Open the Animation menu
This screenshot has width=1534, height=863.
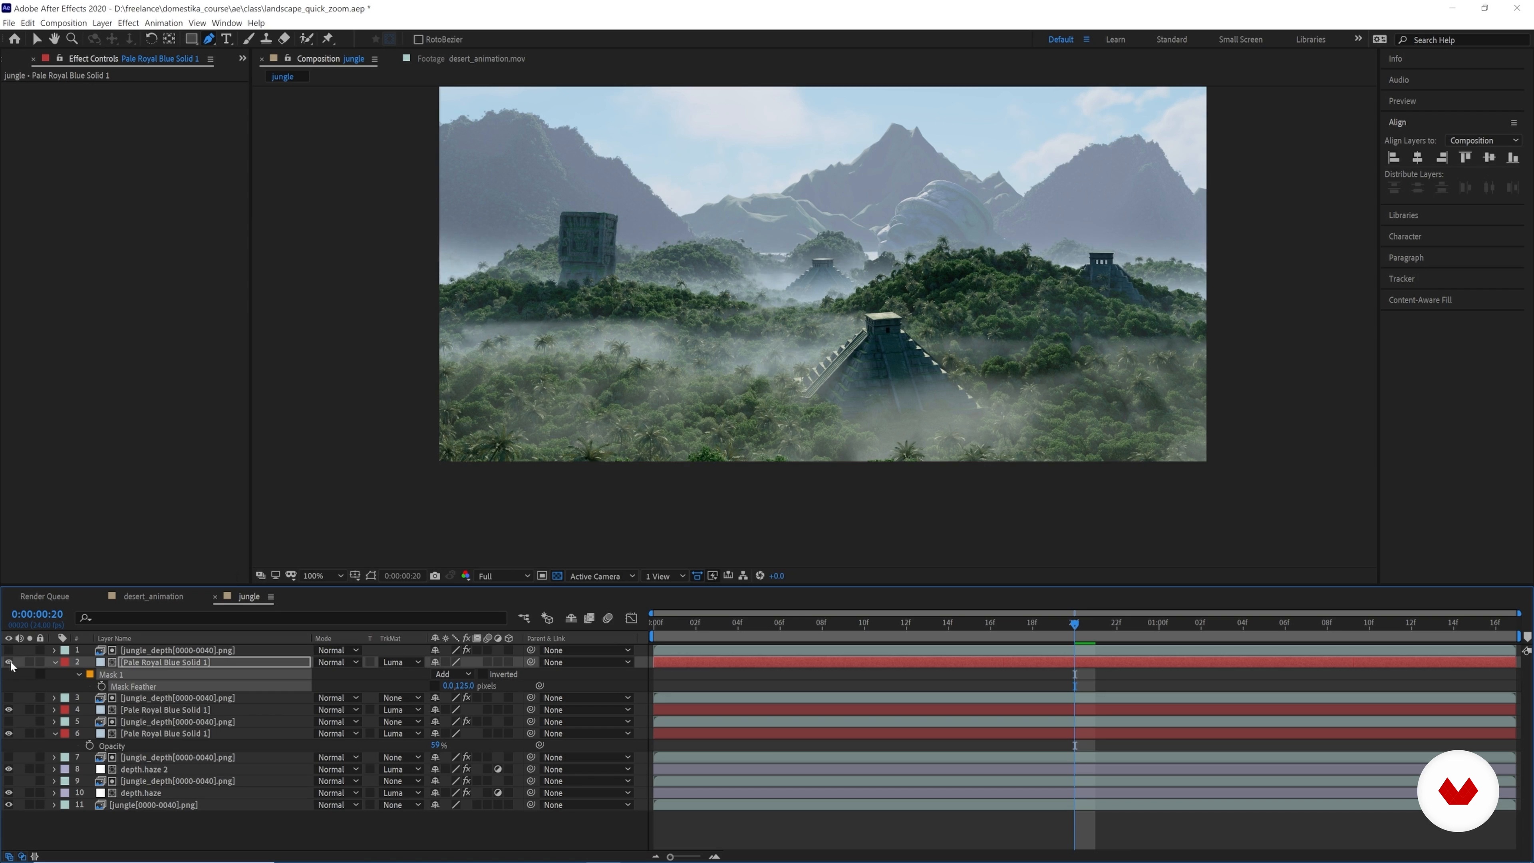coord(163,23)
